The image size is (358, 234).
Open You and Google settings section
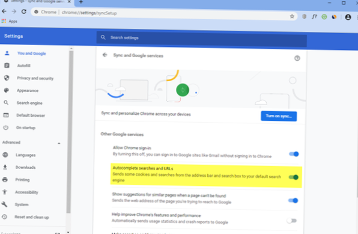tap(32, 54)
